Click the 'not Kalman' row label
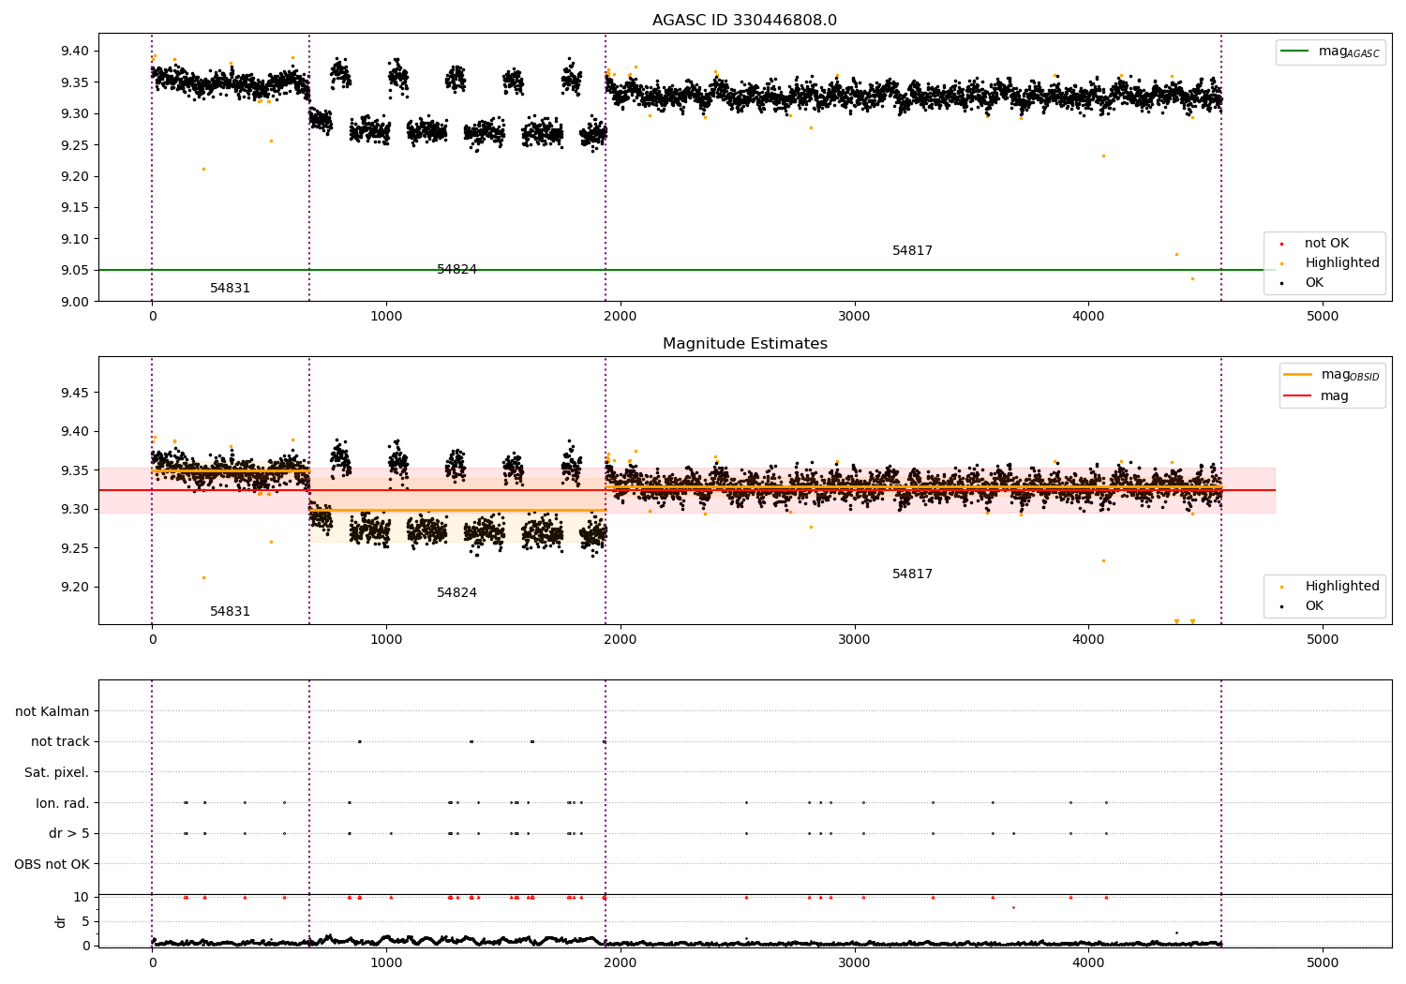1406x984 pixels. pos(52,712)
